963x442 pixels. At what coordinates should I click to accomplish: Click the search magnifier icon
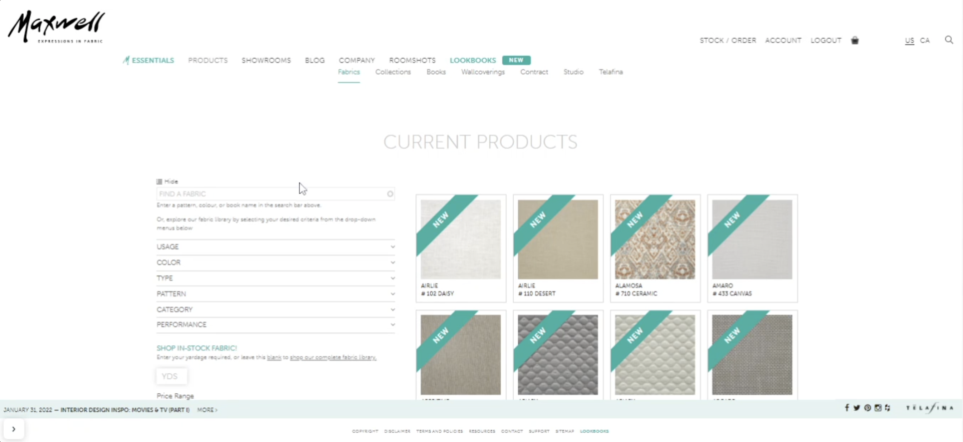(949, 40)
